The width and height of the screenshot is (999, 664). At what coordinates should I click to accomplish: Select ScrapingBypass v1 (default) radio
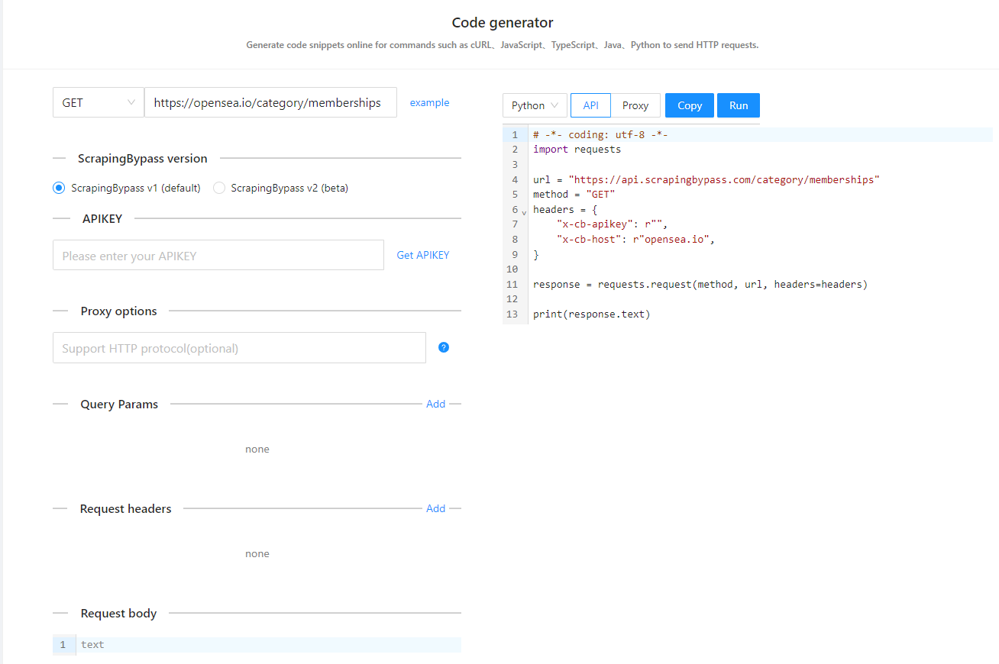click(x=59, y=188)
